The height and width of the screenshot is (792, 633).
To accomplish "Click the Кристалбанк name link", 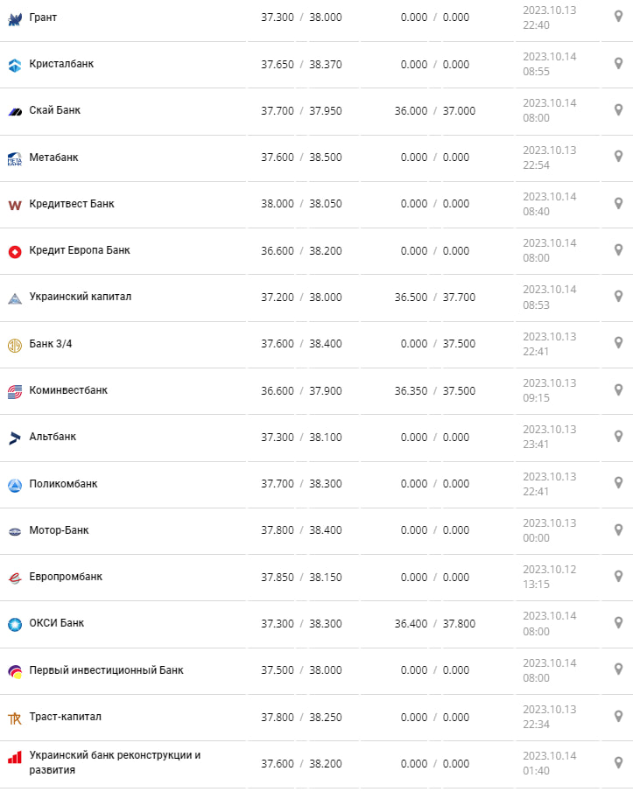I will 61,64.
